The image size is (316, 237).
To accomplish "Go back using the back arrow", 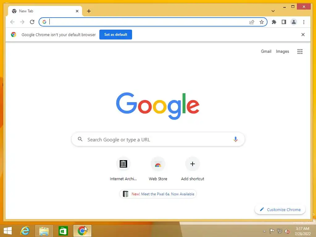I will [12, 22].
